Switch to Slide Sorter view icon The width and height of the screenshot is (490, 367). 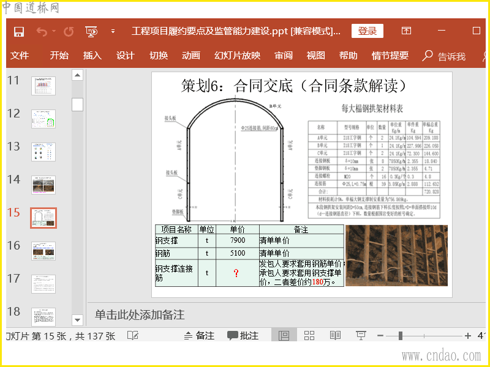tap(309, 336)
